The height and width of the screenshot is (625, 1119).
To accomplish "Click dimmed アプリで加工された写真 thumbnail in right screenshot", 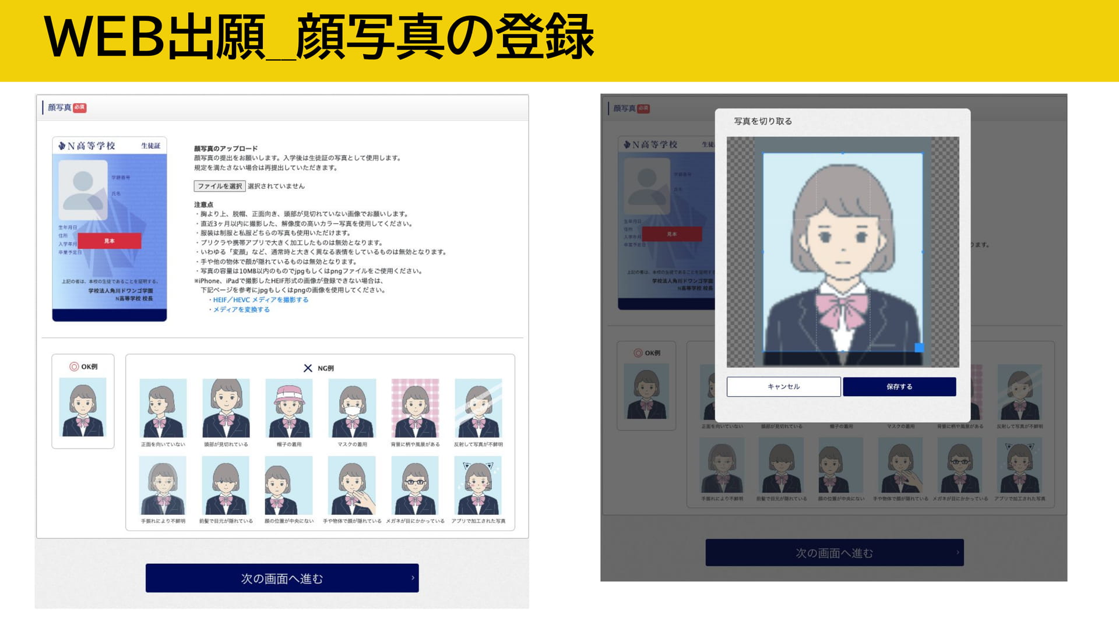I will point(1019,465).
